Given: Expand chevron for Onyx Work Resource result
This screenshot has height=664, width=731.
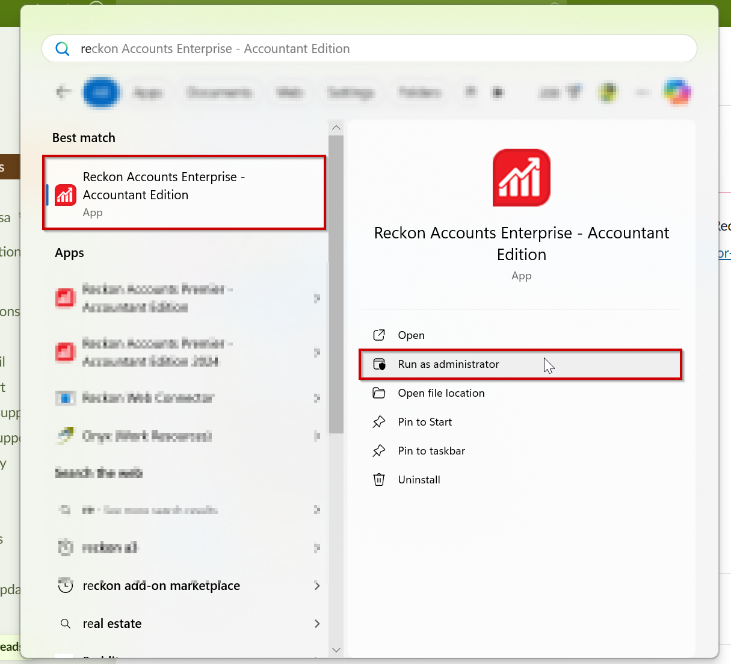Looking at the screenshot, I should tap(317, 435).
